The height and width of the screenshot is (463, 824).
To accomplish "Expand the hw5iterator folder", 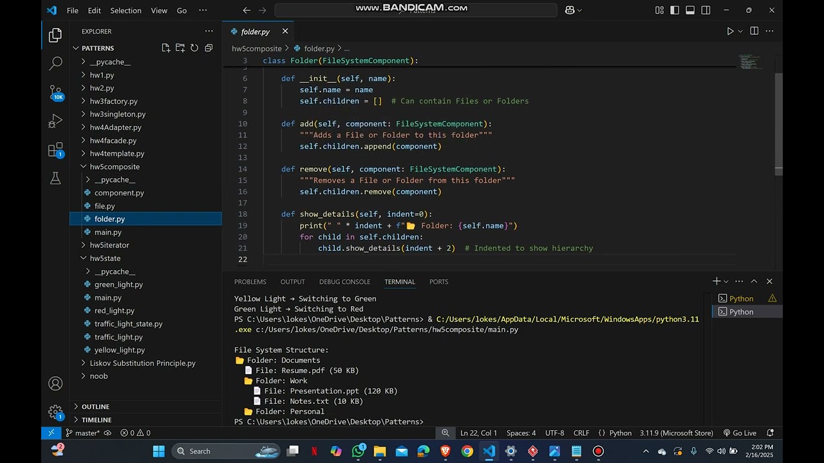I will point(109,245).
